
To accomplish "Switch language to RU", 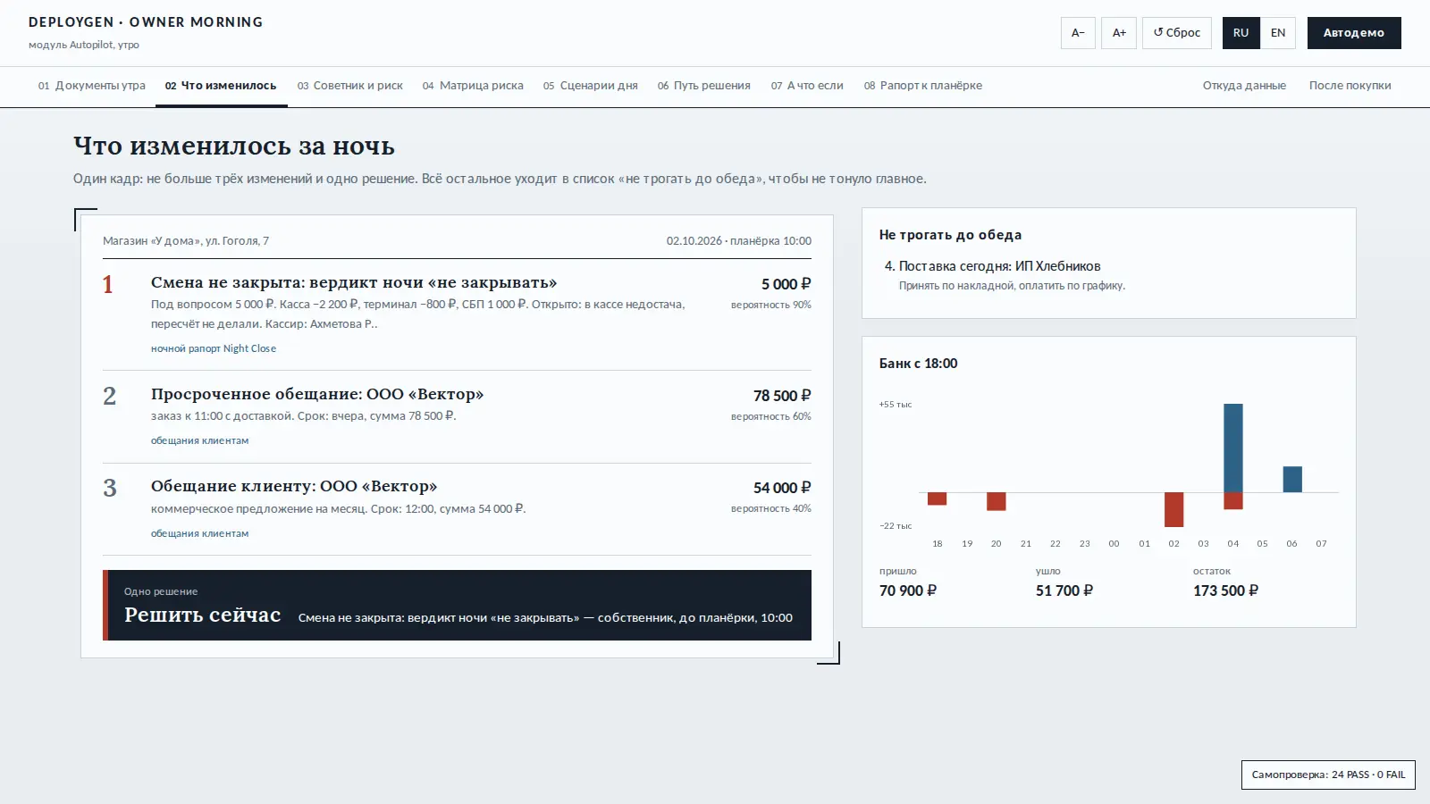I will click(1241, 33).
